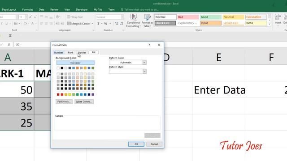
Task: Open the Number Format General dropdown
Action: click(x=122, y=17)
